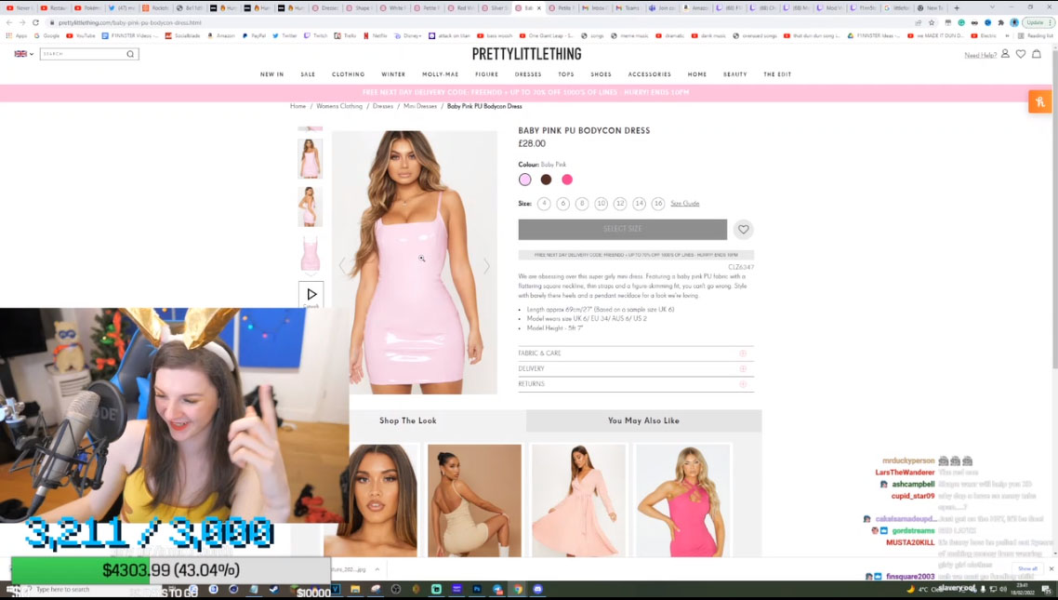Switch to the Shop The Look tab

coord(407,420)
